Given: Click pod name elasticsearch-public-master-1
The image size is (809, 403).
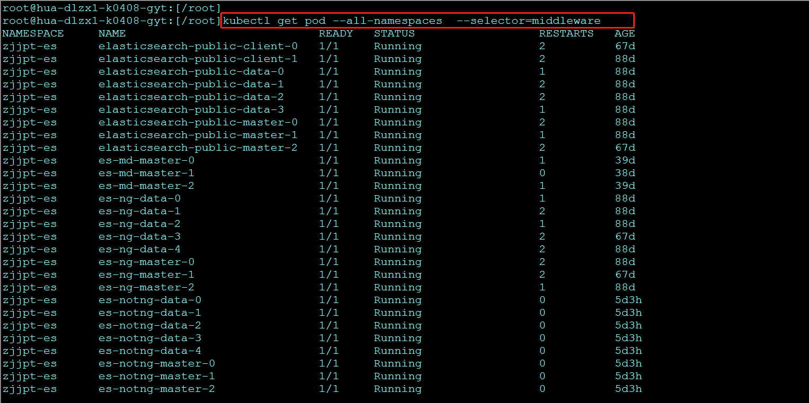Looking at the screenshot, I should (198, 135).
